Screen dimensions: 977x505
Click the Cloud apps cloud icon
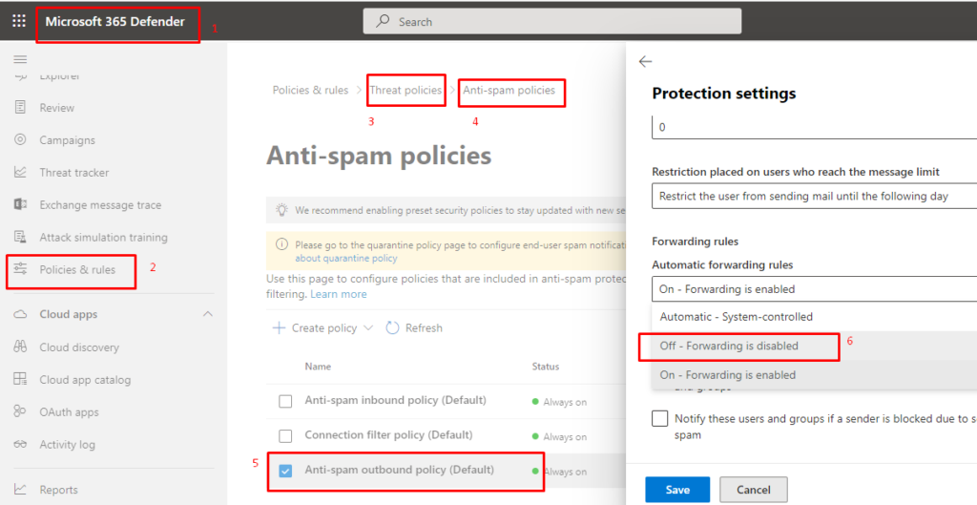(21, 314)
